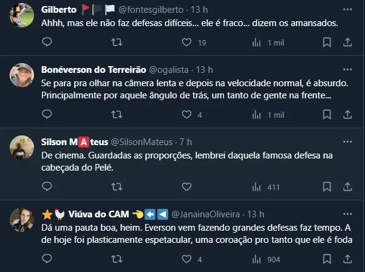Like Bonéverson do Terreirão's tweet

tap(188, 115)
